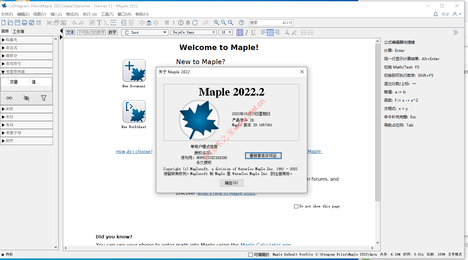This screenshot has width=468, height=260.
Task: Align text to the left
Action: click(263, 32)
